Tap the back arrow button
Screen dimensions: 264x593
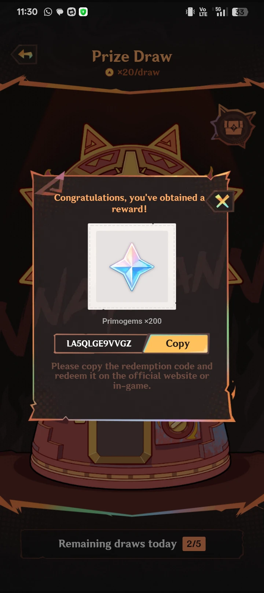tap(25, 54)
